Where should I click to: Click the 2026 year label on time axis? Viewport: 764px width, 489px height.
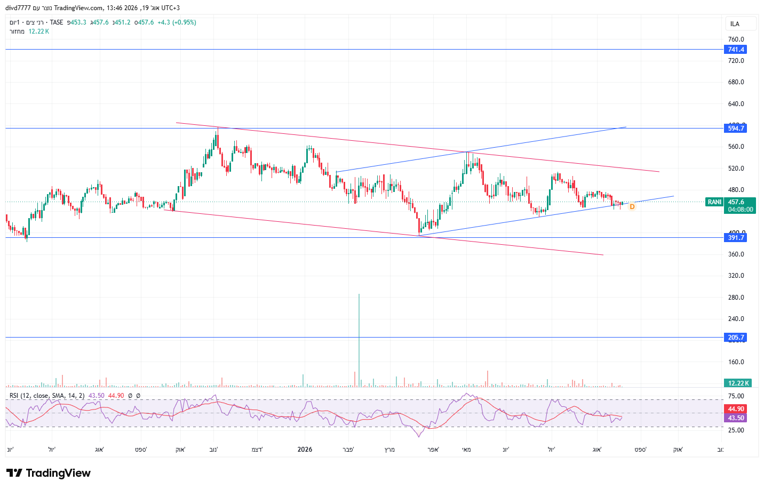(305, 450)
